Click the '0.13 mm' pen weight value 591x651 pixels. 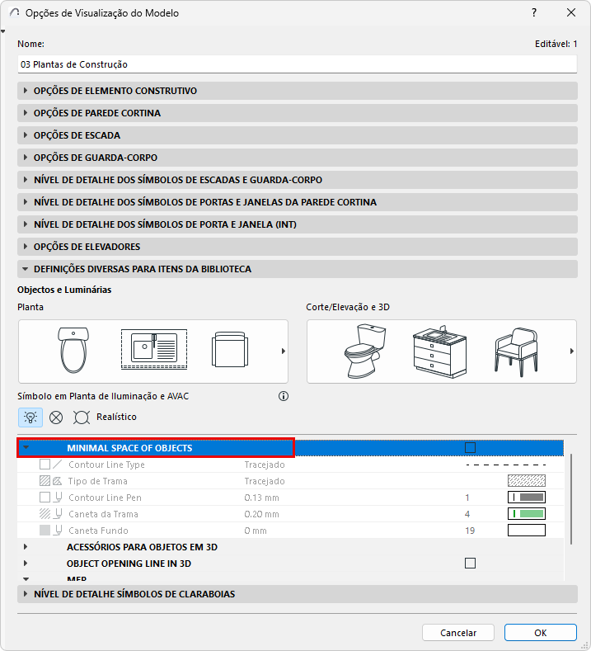pos(261,498)
